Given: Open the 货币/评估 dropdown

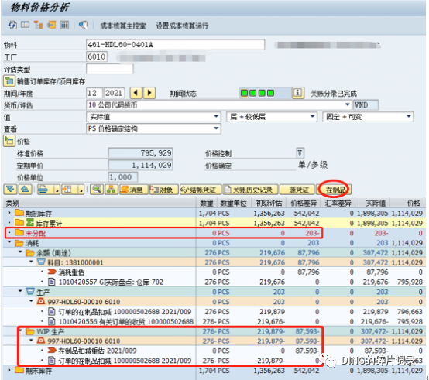Looking at the screenshot, I should [347, 104].
